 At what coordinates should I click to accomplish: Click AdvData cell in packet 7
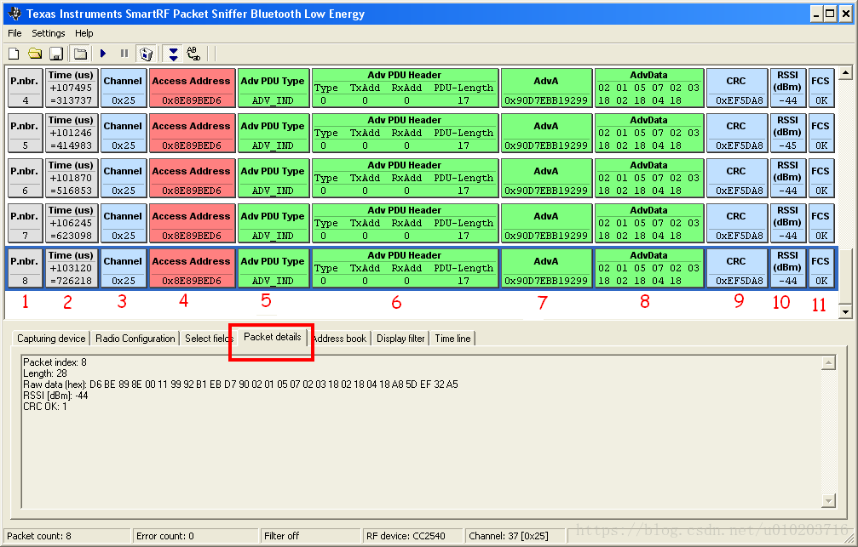[649, 223]
